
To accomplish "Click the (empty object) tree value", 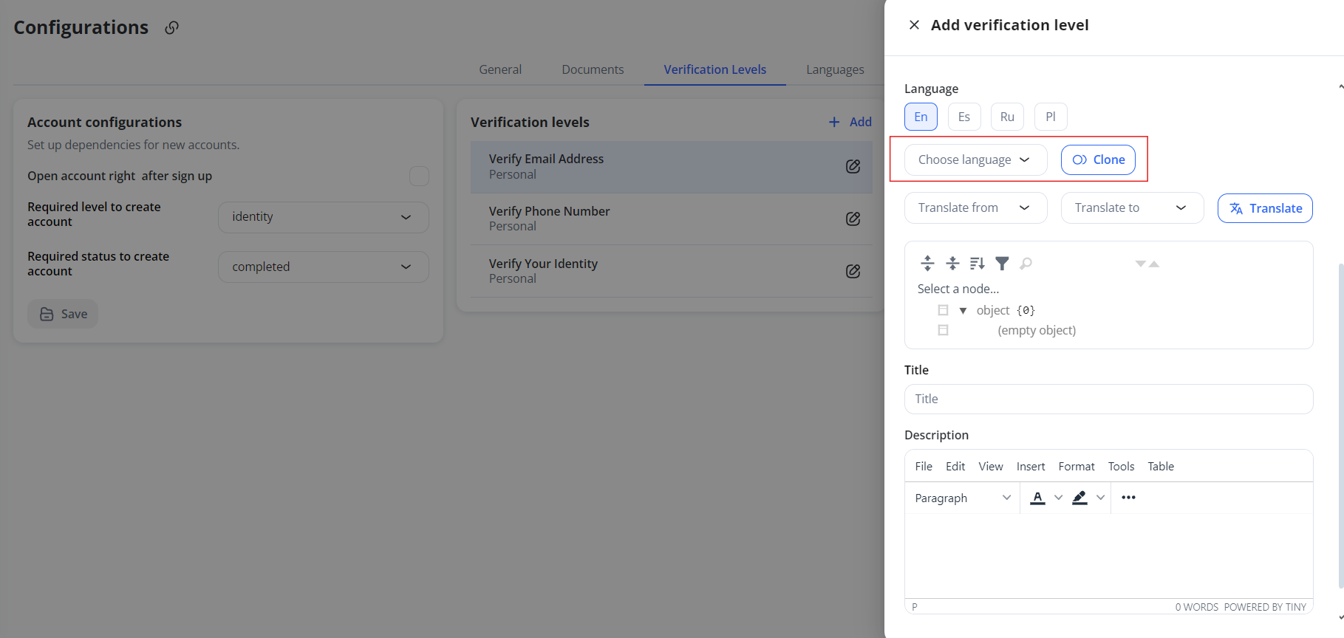I will point(1037,330).
